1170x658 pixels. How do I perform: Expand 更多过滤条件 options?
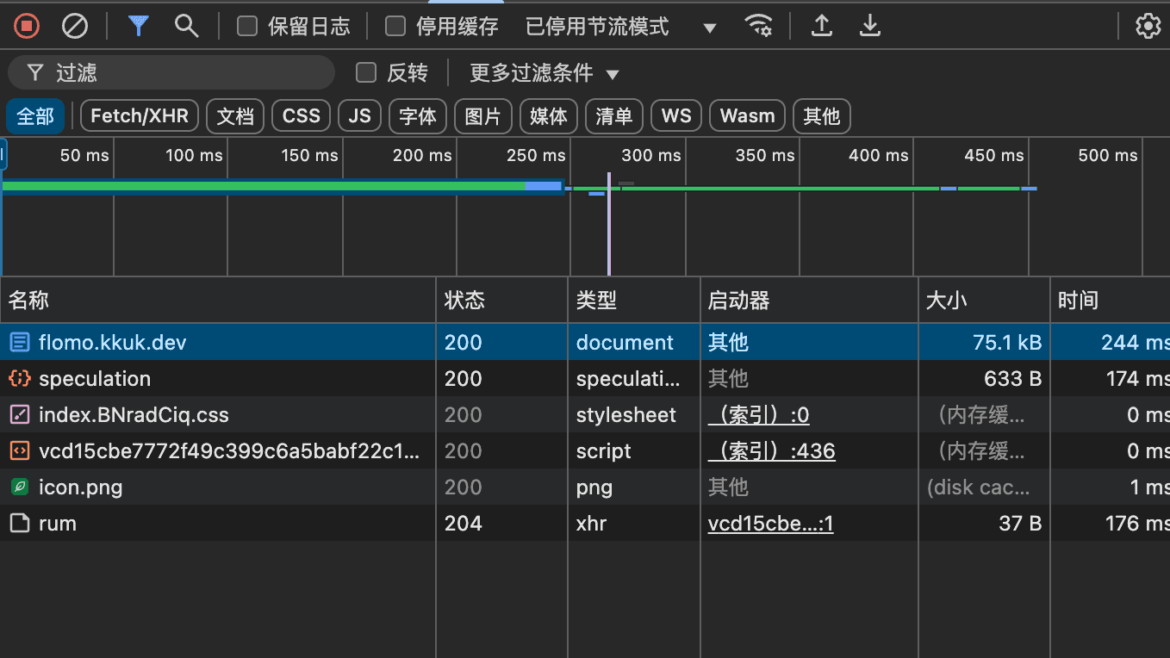point(545,73)
